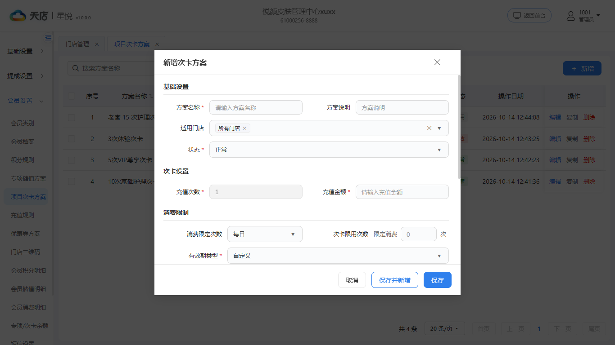This screenshot has width=615, height=345.
Task: Click the 保存并新增 button
Action: [x=395, y=280]
